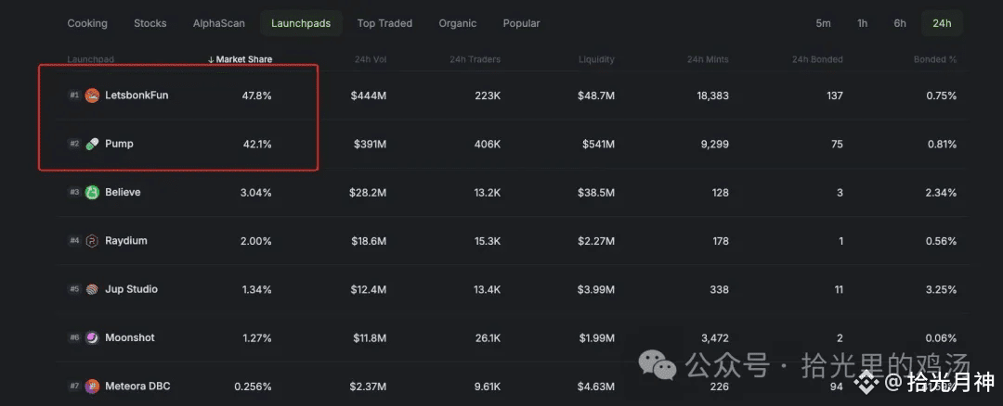Viewport: 1003px width, 406px height.
Task: Open the Moonshot launchpad name
Action: (x=130, y=337)
